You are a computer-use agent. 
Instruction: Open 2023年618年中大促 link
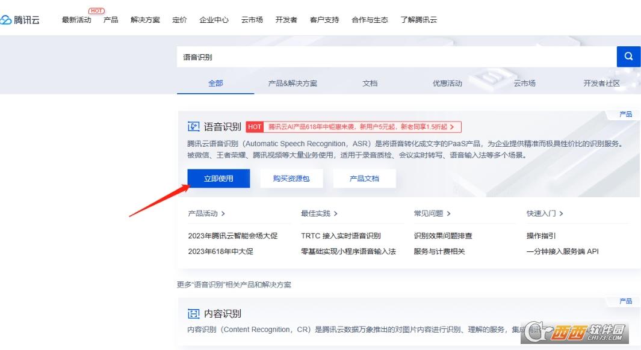tap(220, 251)
